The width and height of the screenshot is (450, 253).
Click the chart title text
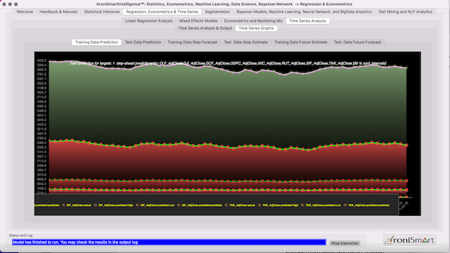pyautogui.click(x=228, y=63)
